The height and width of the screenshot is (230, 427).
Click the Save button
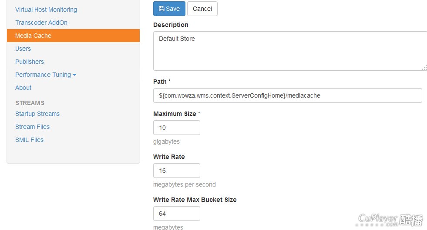[169, 9]
